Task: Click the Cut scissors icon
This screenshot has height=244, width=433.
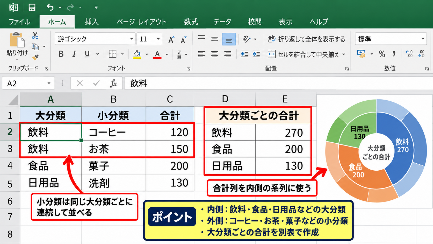Action: coord(35,36)
